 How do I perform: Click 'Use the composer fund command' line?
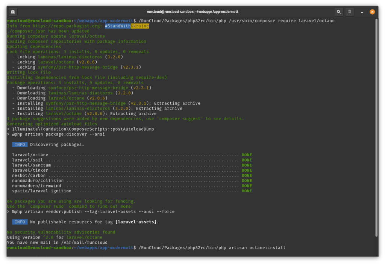pos(70,206)
